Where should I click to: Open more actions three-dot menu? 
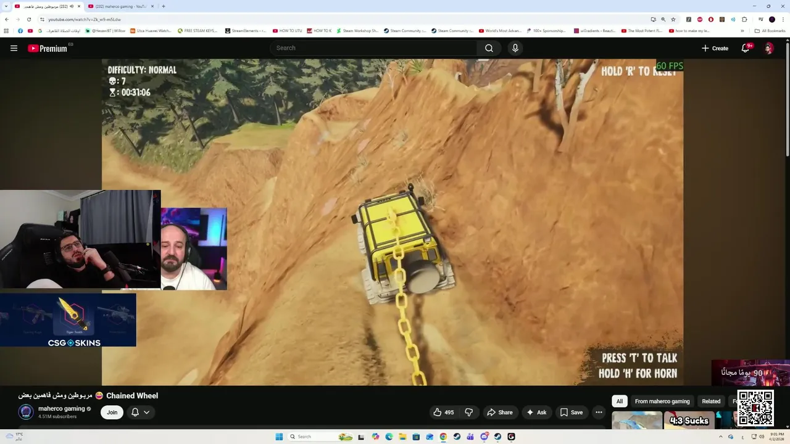tap(599, 413)
